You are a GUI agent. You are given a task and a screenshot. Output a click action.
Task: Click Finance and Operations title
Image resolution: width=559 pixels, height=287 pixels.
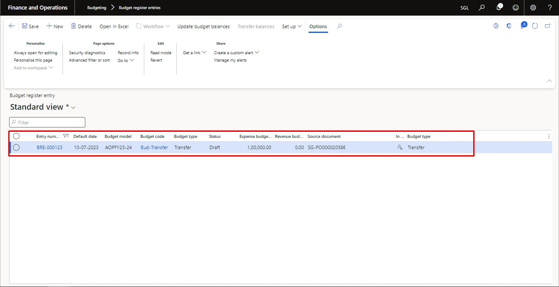[x=38, y=8]
